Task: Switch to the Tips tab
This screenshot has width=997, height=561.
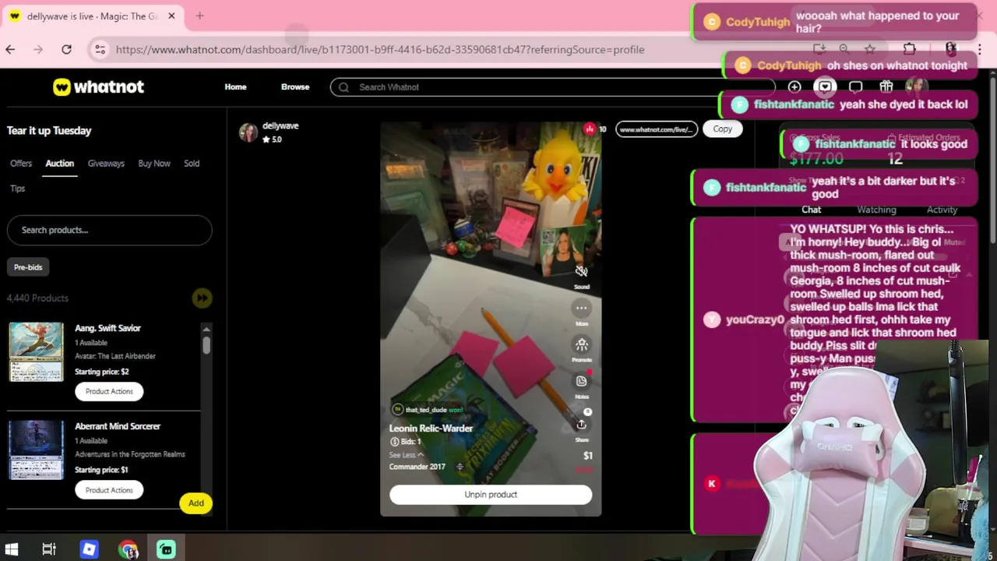Action: pos(17,189)
